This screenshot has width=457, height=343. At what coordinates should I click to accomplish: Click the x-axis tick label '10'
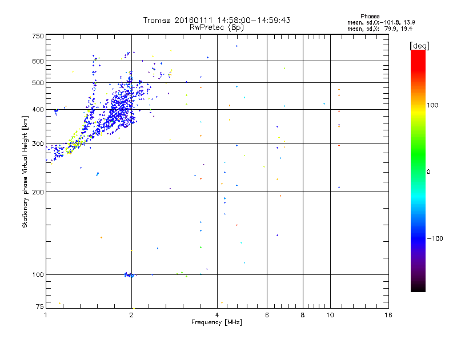click(330, 315)
